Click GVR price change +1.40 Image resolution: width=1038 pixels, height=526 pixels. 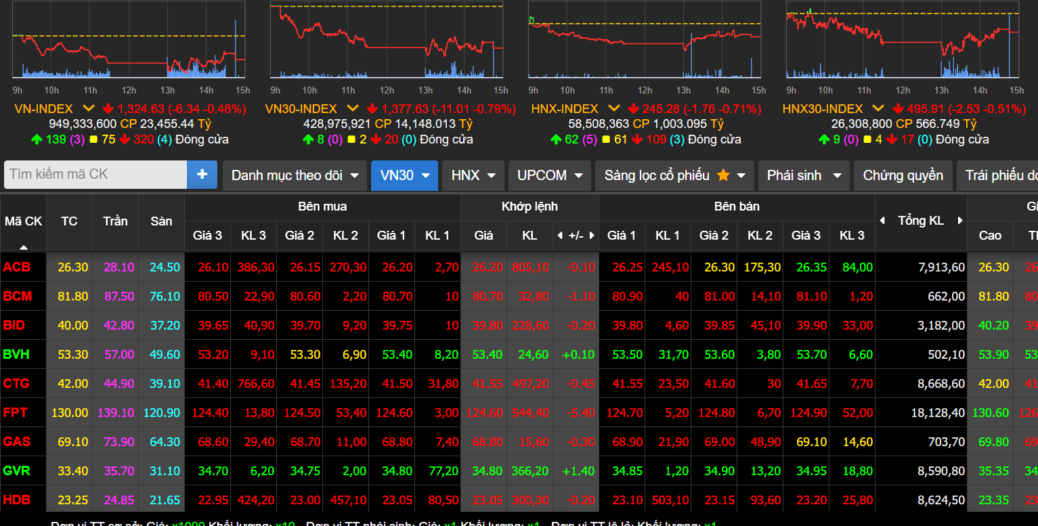pyautogui.click(x=578, y=471)
